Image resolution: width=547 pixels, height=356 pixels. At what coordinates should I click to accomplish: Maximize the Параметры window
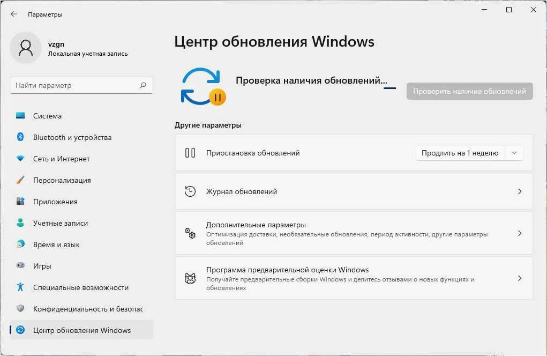pos(509,10)
